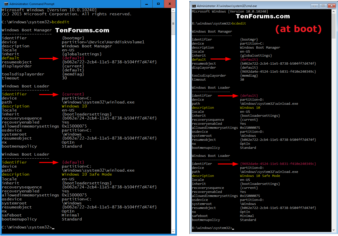
Task: Click "{globalsettings}" in the cmd.exe window
Action: tap(256, 56)
